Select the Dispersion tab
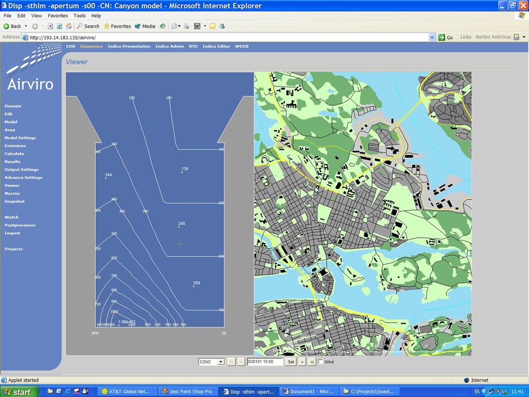The width and height of the screenshot is (529, 397). point(91,46)
